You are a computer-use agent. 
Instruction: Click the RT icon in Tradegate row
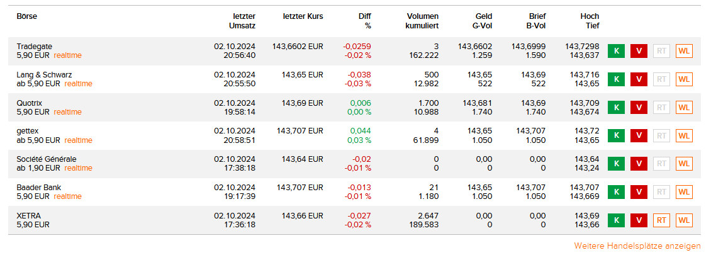point(661,51)
